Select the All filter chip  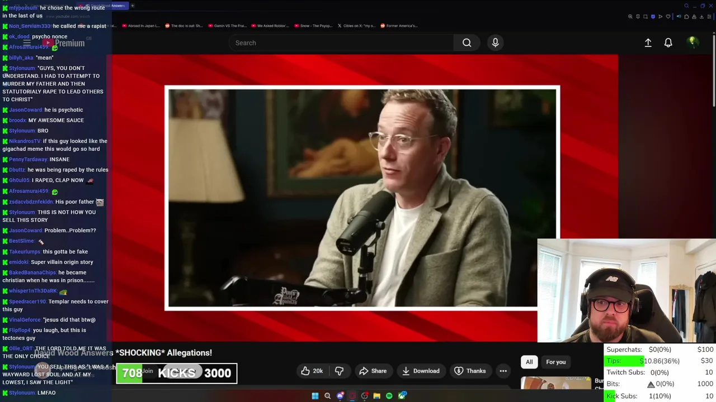click(x=529, y=362)
